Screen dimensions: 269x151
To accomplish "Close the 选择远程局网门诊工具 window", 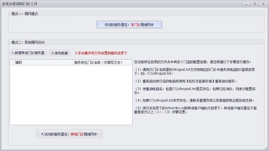I will (263, 4).
